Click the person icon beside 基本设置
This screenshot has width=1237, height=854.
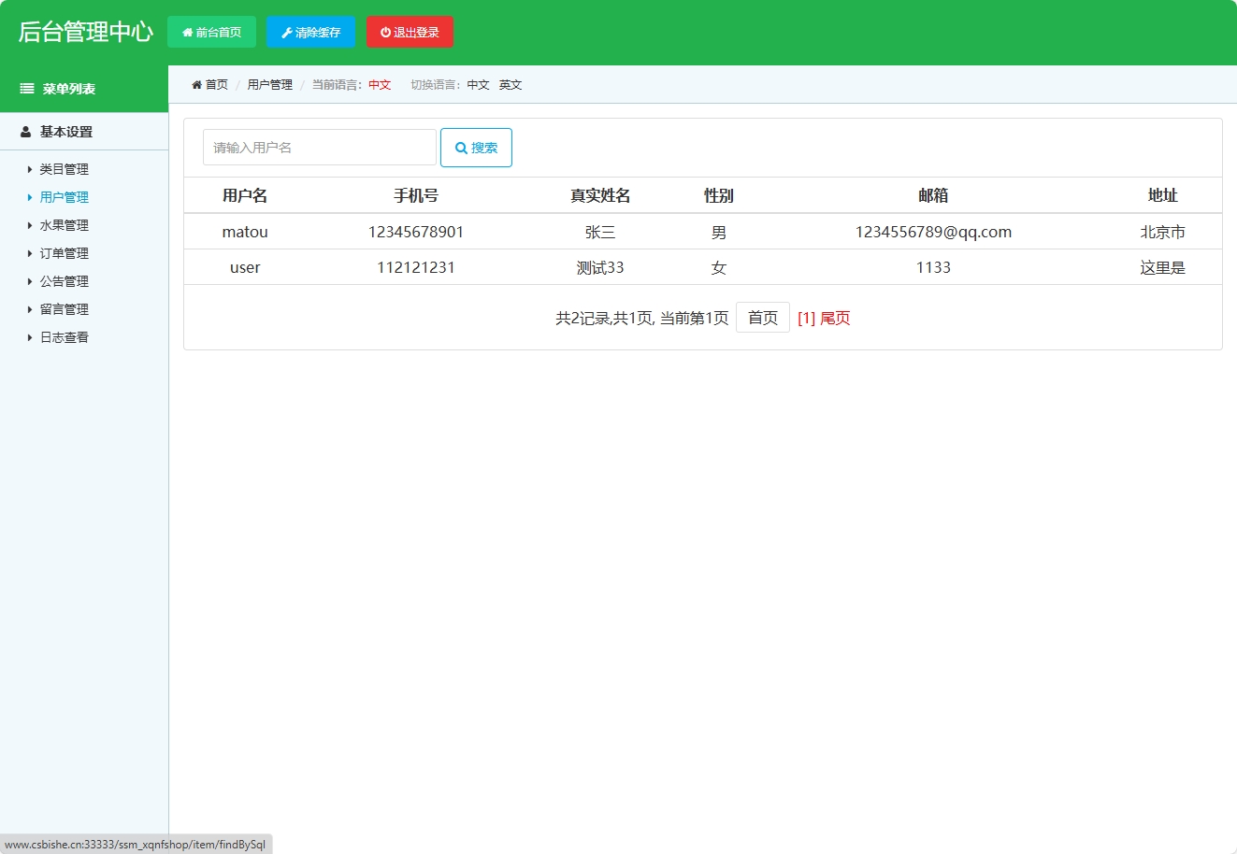[25, 131]
